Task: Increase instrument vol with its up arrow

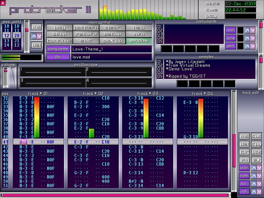Action: (247, 30)
